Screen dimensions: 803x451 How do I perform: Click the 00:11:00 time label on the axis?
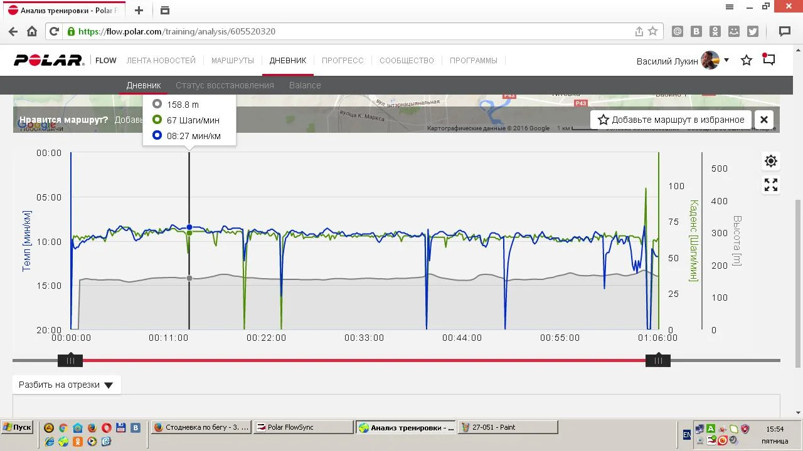[168, 338]
